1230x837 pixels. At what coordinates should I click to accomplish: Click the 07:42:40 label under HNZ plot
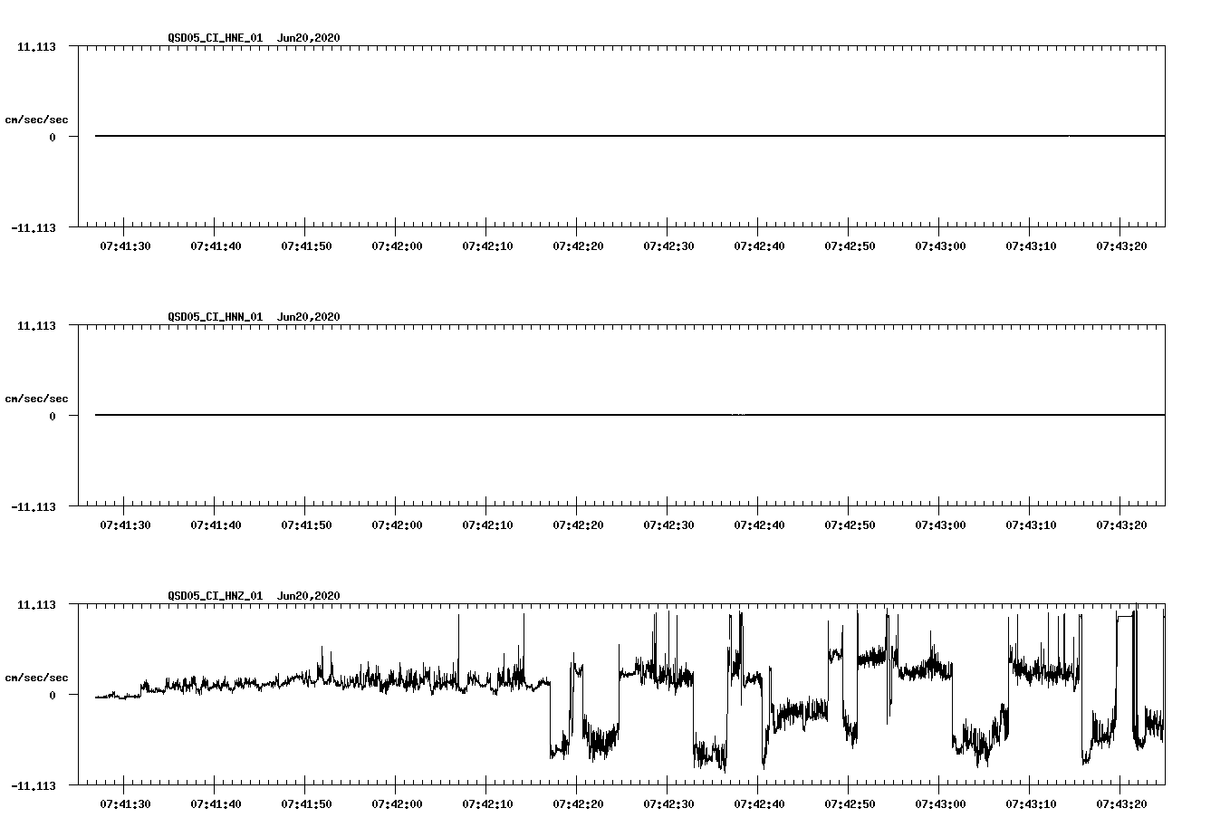(x=759, y=804)
